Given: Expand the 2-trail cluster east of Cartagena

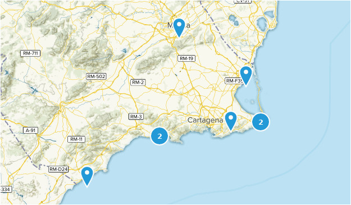Looking at the screenshot, I should [261, 122].
